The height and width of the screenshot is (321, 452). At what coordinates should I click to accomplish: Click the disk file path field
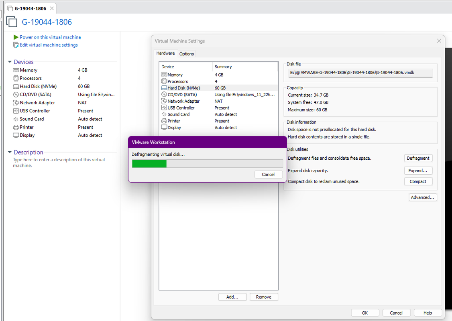pos(360,73)
